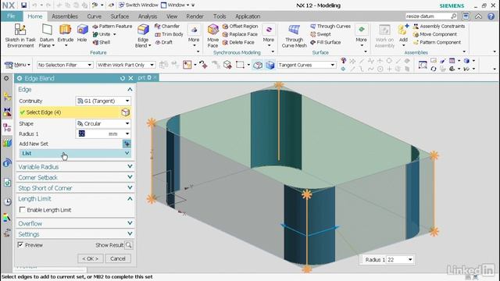Image resolution: width=500 pixels, height=281 pixels.
Task: Expand Stop Short of Corner section
Action: coord(75,188)
